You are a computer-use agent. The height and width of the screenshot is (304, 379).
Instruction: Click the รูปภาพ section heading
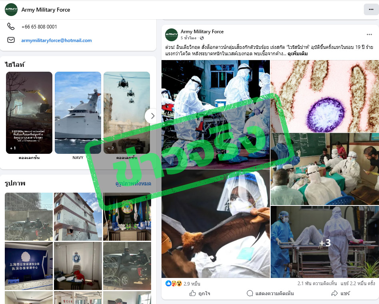[x=15, y=183]
